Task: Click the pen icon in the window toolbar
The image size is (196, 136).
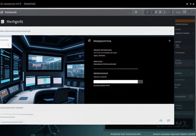Action: 189,12
